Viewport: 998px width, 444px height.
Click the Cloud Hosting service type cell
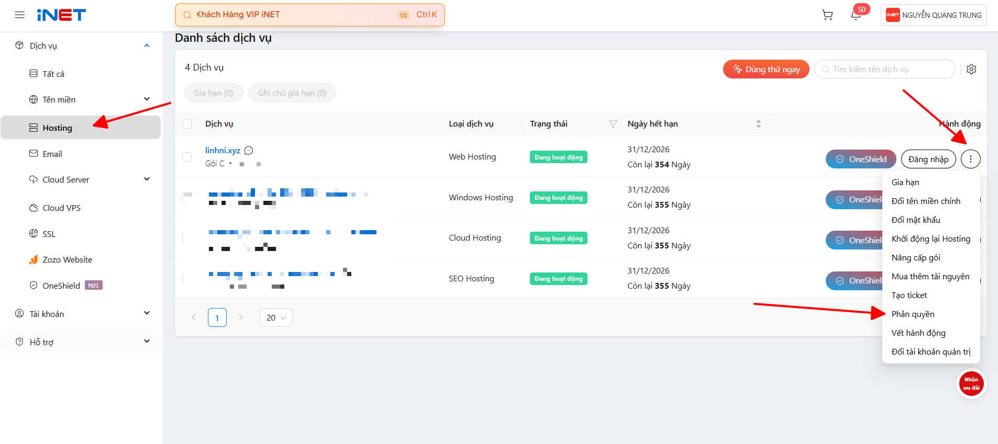(475, 238)
